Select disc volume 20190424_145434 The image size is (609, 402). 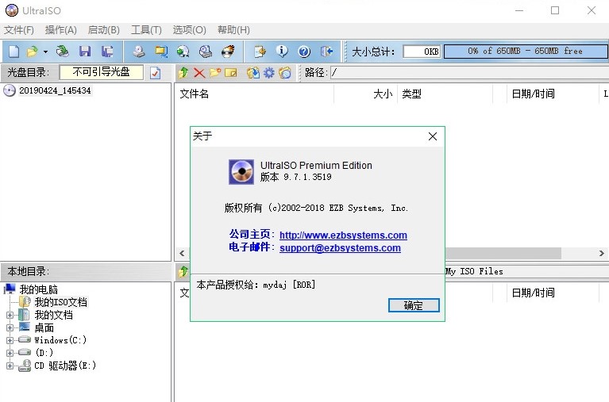click(55, 90)
